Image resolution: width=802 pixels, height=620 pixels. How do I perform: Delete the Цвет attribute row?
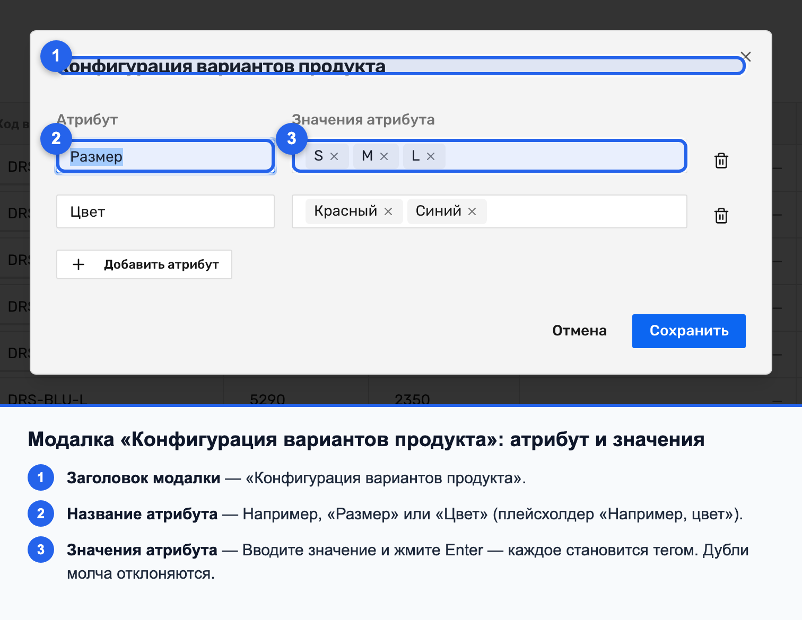click(721, 216)
